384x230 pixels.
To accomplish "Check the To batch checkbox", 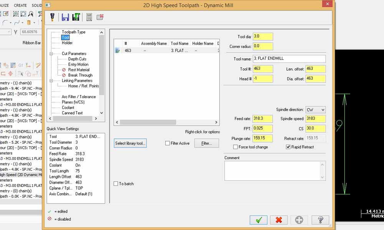I will tap(116, 184).
